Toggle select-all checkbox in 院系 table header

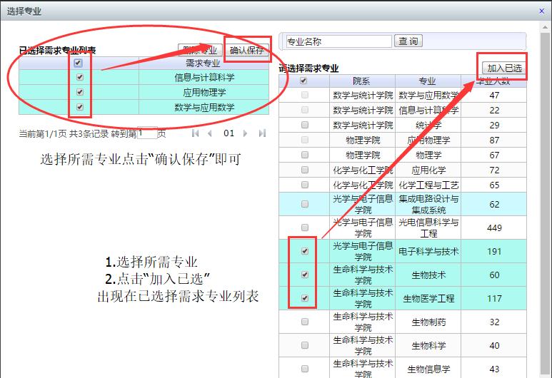[303, 81]
